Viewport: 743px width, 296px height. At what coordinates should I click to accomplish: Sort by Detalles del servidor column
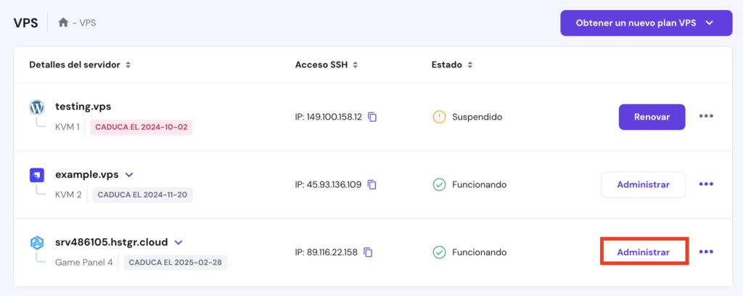128,65
